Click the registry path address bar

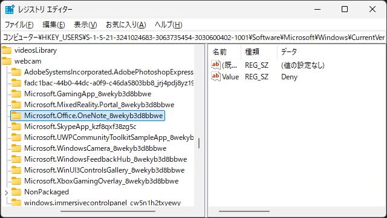click(x=193, y=38)
